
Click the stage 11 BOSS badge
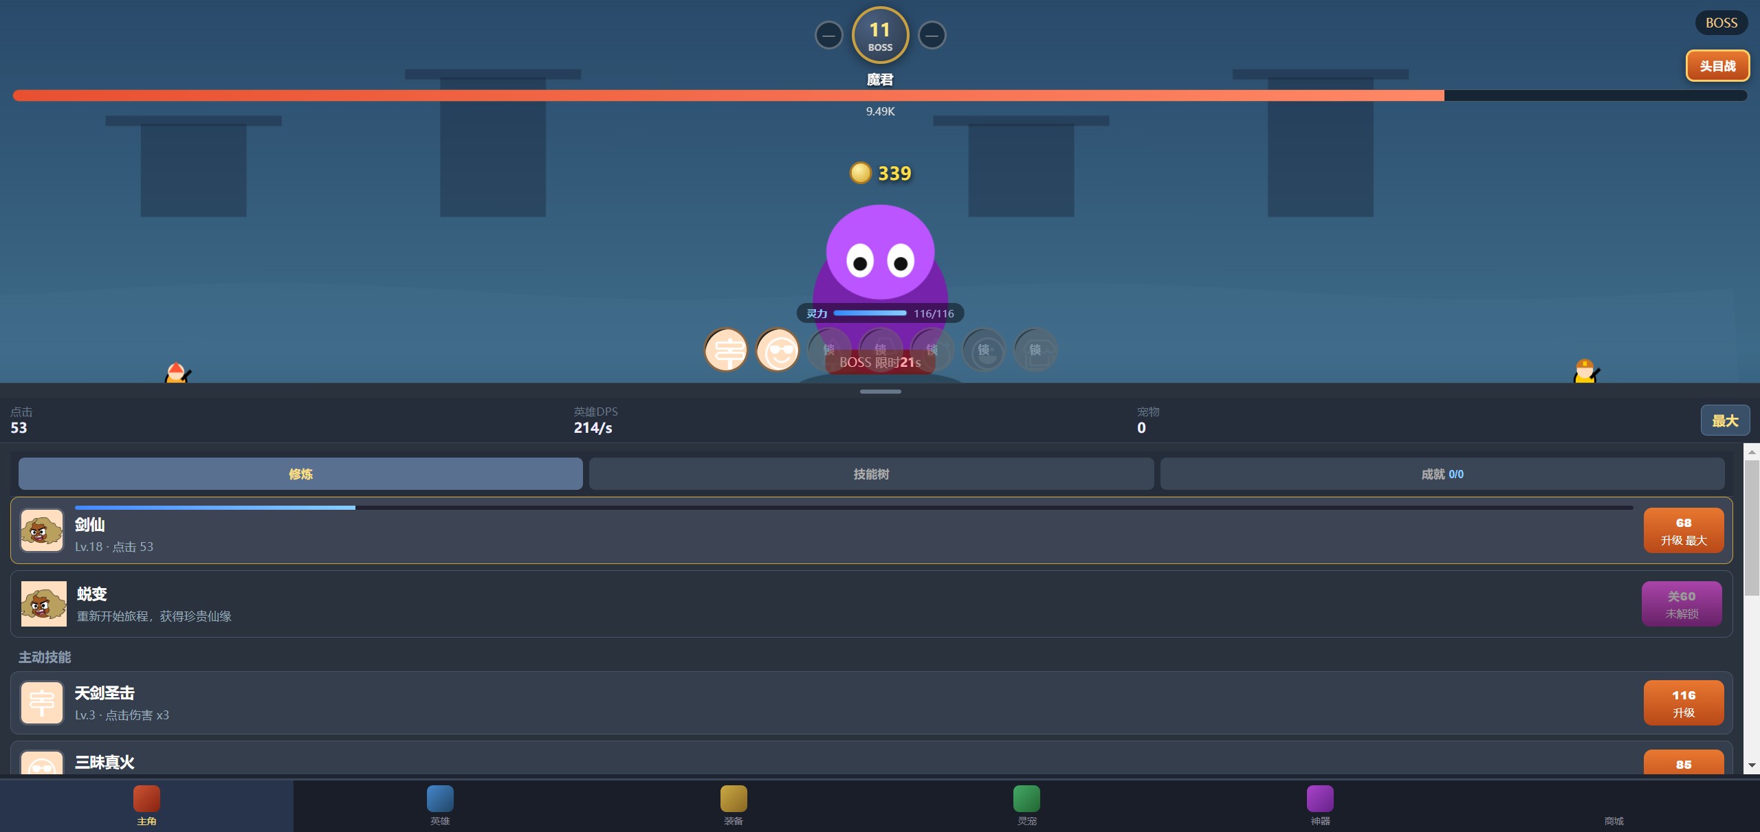[x=880, y=35]
